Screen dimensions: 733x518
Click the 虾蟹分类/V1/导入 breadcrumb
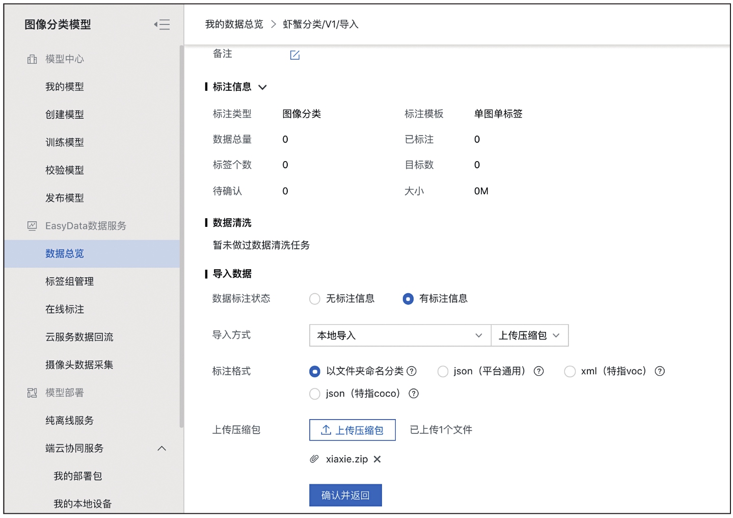pos(321,24)
